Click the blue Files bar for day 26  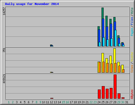click(x=107, y=33)
